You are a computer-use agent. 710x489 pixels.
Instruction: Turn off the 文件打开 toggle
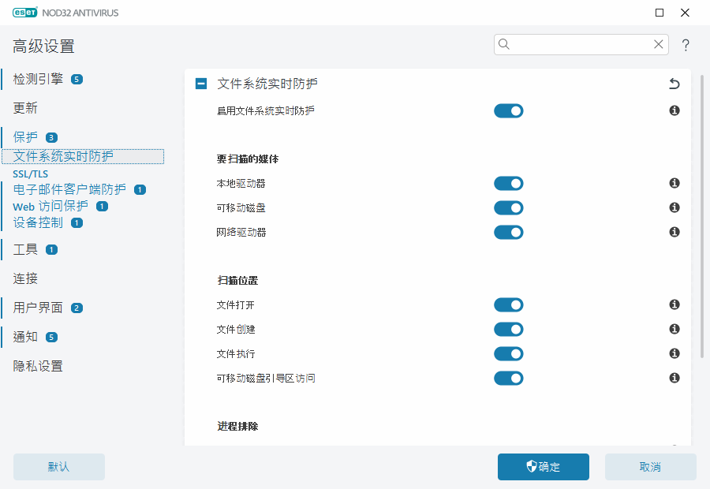[508, 304]
